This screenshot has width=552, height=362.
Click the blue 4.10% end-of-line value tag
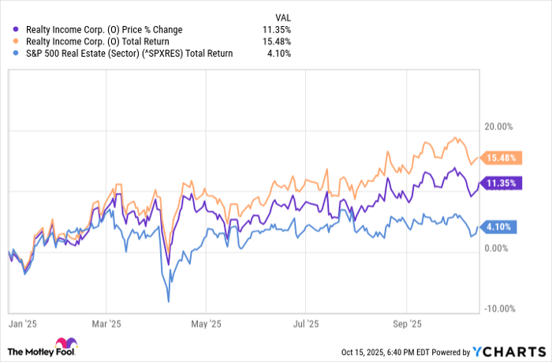498,226
